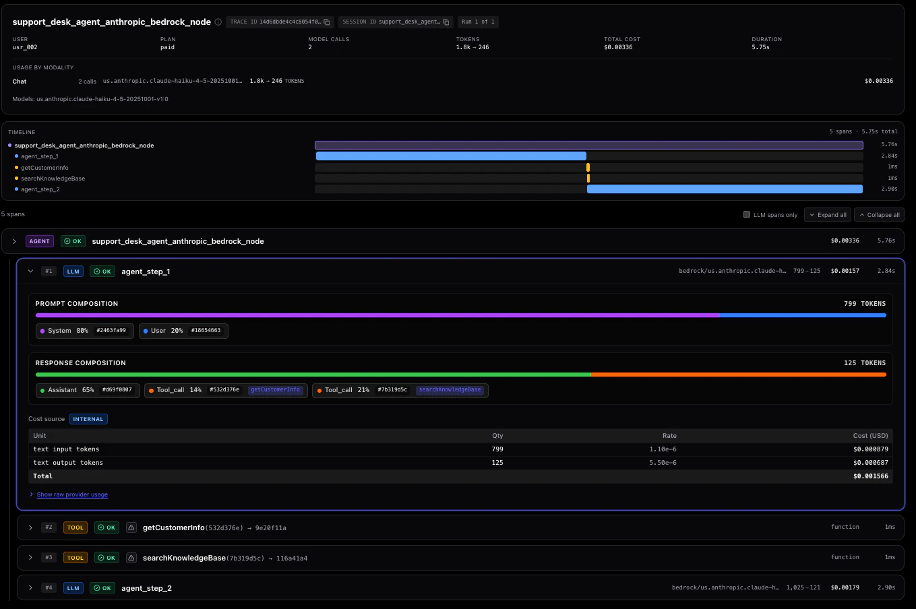Select agent_step_2 in timeline list

pyautogui.click(x=40, y=189)
